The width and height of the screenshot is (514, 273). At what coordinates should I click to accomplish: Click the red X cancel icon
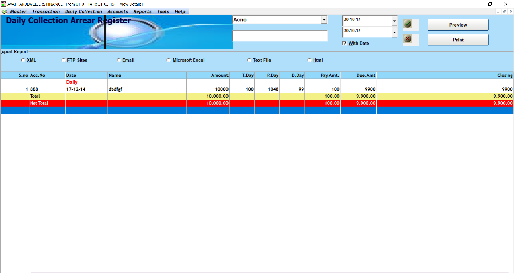408,39
